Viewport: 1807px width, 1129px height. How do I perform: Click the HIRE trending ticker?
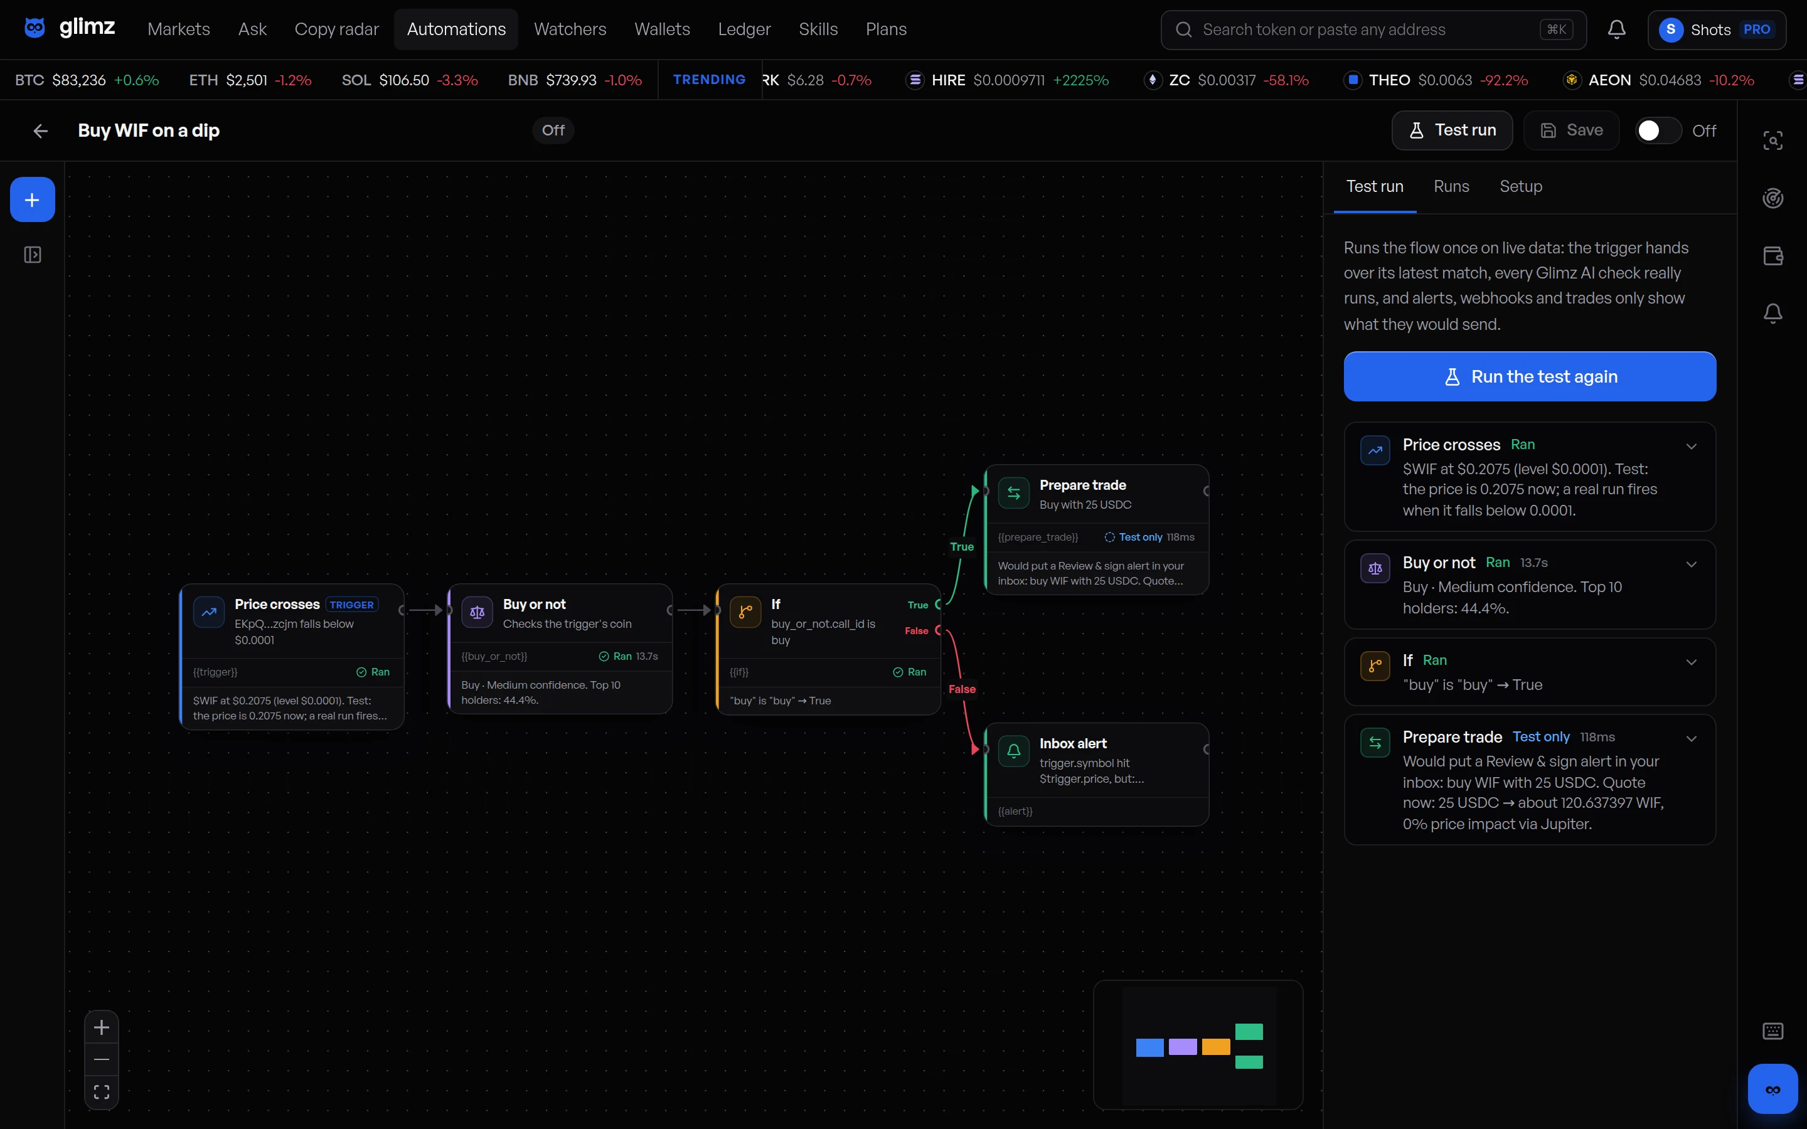click(x=1007, y=80)
